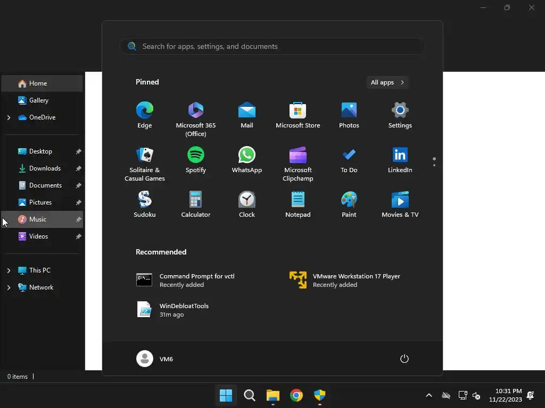The image size is (545, 408).
Task: Open Videos folder in sidebar
Action: tap(42, 236)
